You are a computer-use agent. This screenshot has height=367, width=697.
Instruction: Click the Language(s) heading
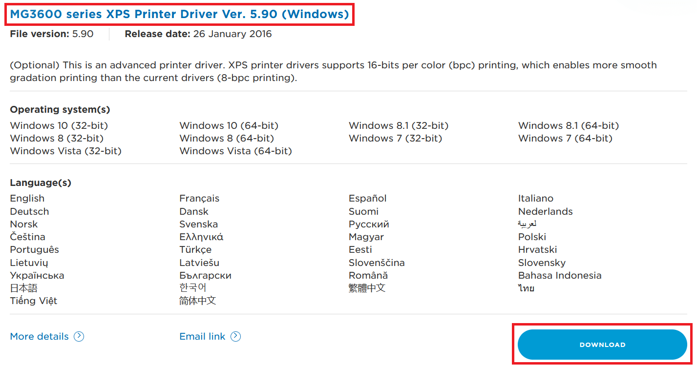coord(41,183)
